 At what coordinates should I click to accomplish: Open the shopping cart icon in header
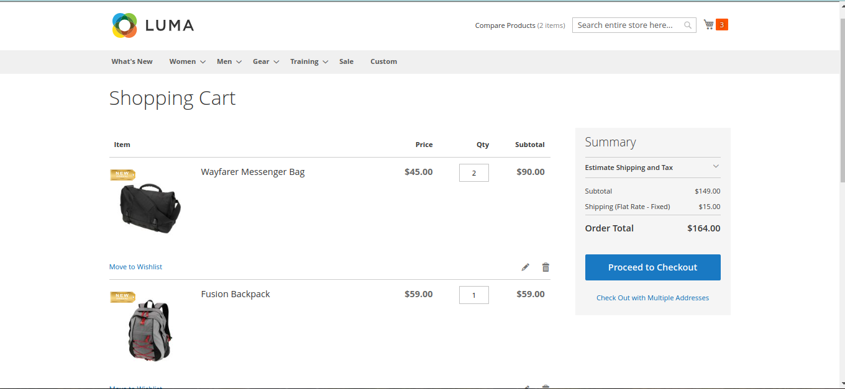point(708,25)
